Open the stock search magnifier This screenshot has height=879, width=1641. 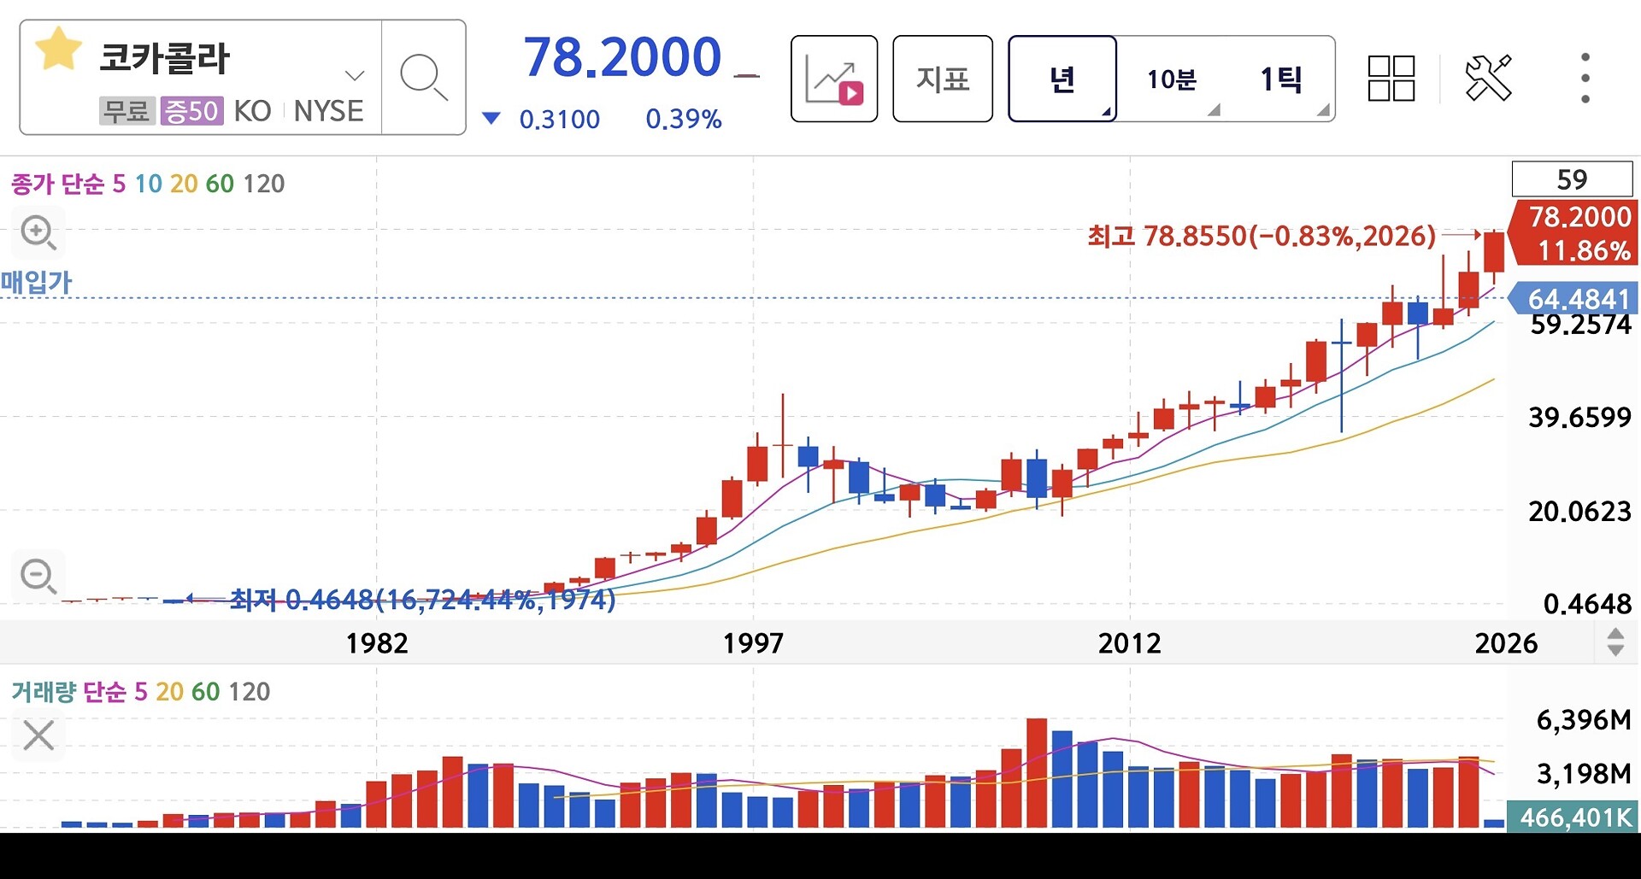coord(424,78)
